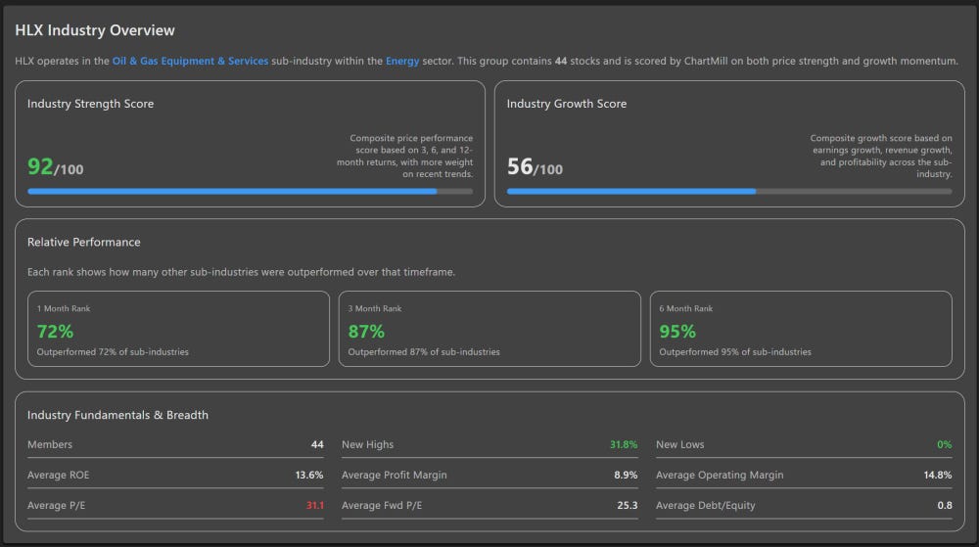Click the New Lows value 0%
Image resolution: width=979 pixels, height=547 pixels.
(945, 444)
